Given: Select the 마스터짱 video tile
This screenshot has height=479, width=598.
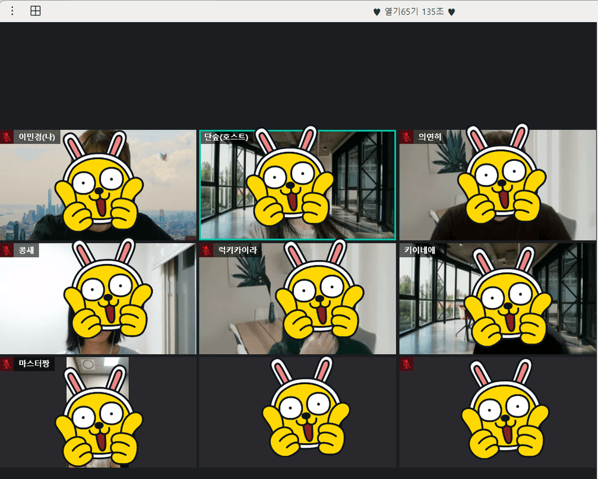Looking at the screenshot, I should 98,413.
